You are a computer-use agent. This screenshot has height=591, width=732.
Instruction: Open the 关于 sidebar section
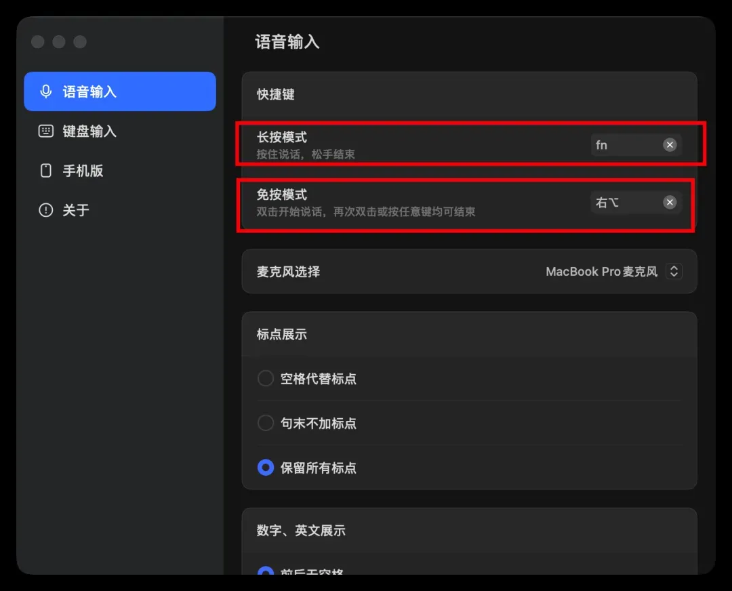click(119, 209)
